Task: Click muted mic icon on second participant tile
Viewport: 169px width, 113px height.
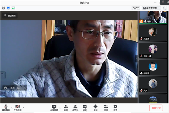Action: coord(142,39)
